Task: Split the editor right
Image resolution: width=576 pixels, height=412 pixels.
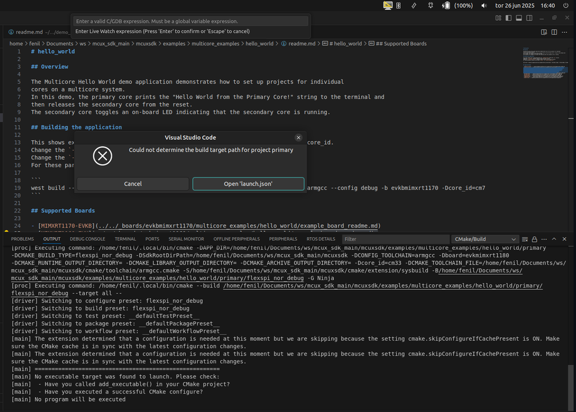Action: [554, 32]
